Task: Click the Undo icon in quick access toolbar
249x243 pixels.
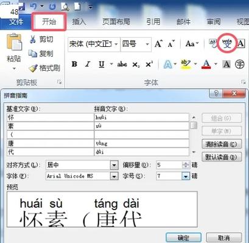Action: click(33, 6)
